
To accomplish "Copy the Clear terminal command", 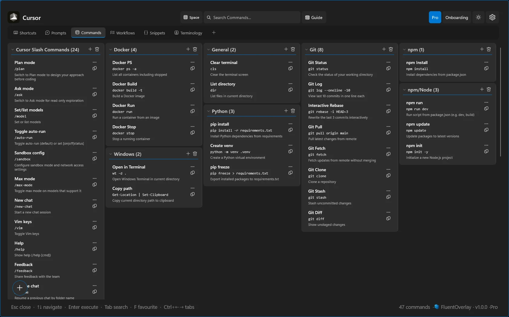I will click(290, 68).
